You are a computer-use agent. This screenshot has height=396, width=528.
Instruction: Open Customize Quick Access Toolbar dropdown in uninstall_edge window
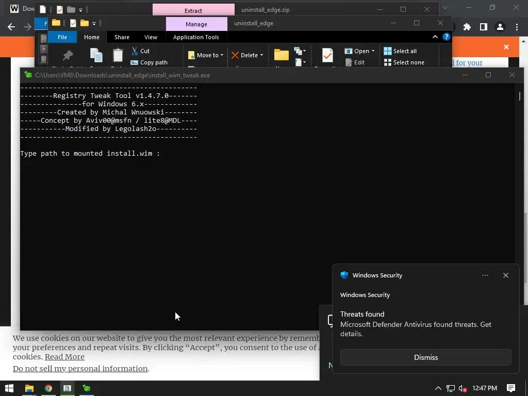94,24
